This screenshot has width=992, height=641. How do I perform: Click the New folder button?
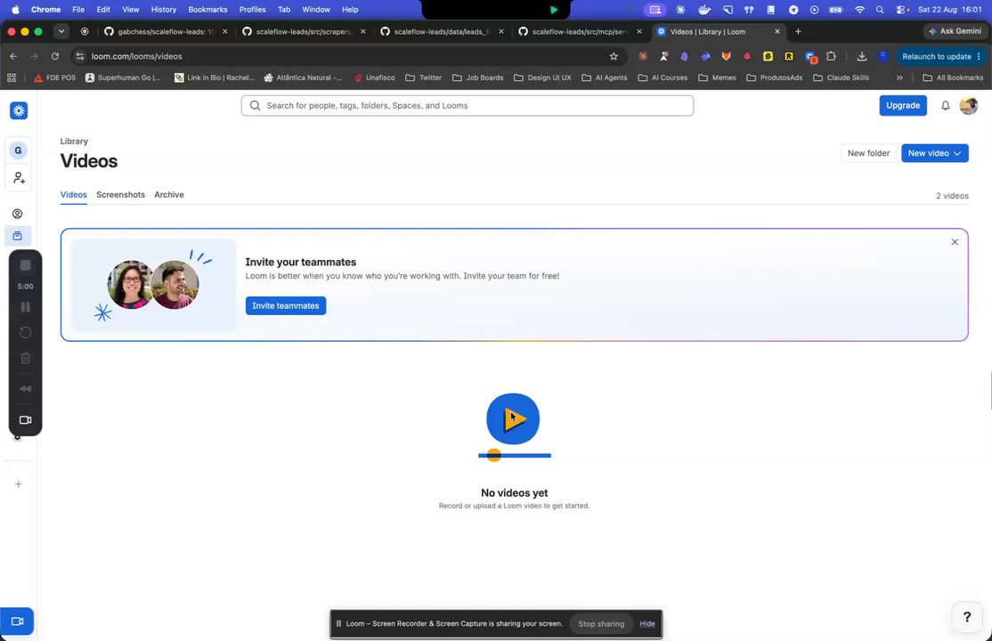[868, 153]
